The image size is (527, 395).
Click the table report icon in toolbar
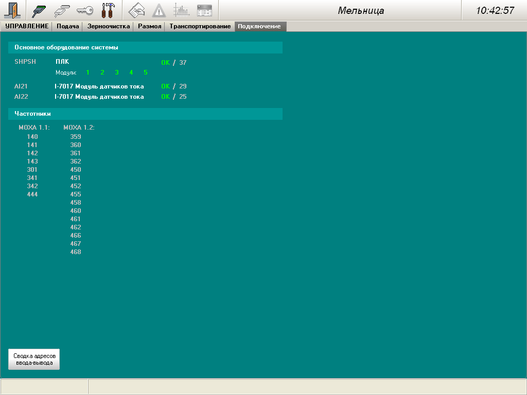pyautogui.click(x=204, y=10)
